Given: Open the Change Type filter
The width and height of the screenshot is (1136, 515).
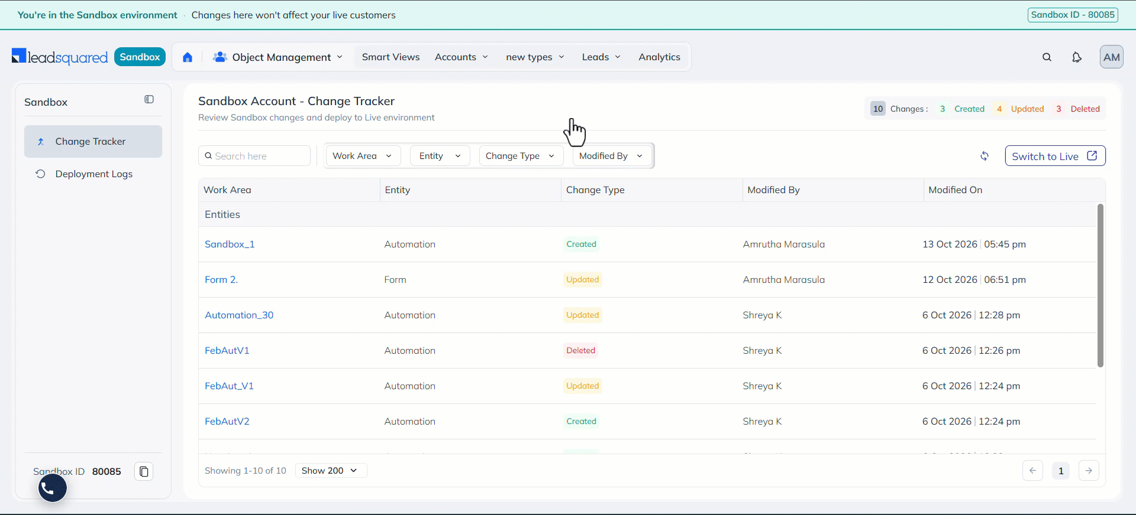Looking at the screenshot, I should point(521,156).
